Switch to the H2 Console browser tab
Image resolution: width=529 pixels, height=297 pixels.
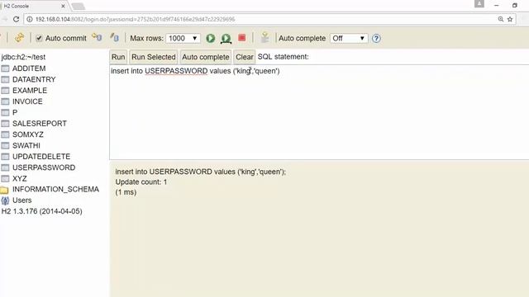(x=34, y=6)
